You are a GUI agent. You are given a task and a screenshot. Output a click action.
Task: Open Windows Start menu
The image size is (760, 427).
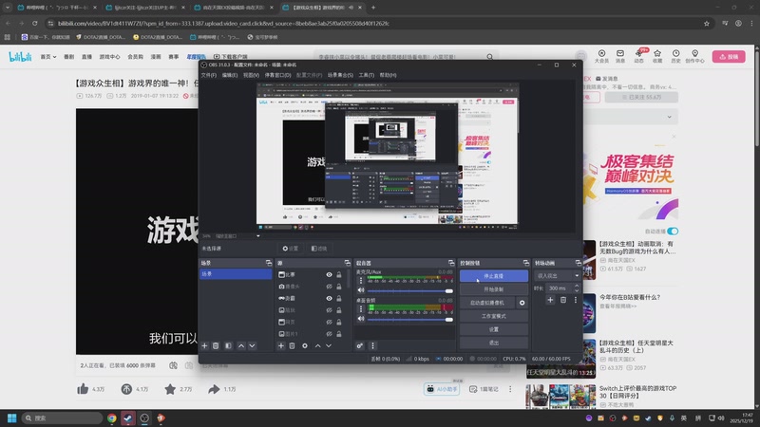(12, 418)
